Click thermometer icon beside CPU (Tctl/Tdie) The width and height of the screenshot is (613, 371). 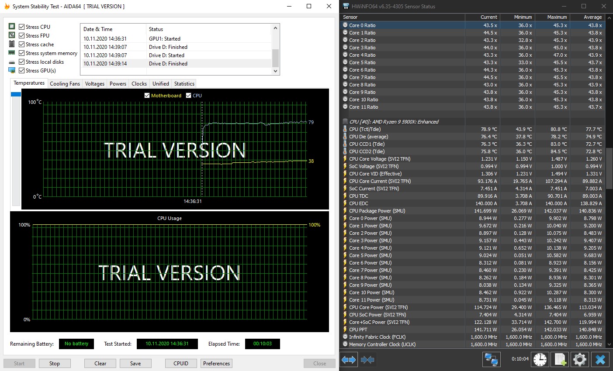(x=345, y=129)
